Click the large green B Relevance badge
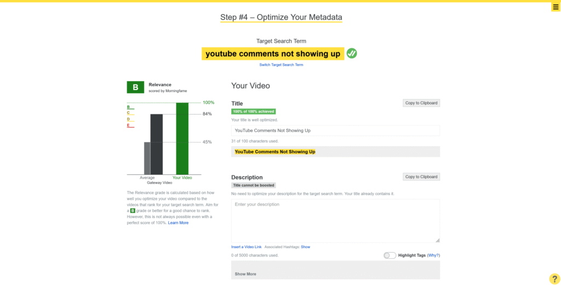 pos(135,87)
